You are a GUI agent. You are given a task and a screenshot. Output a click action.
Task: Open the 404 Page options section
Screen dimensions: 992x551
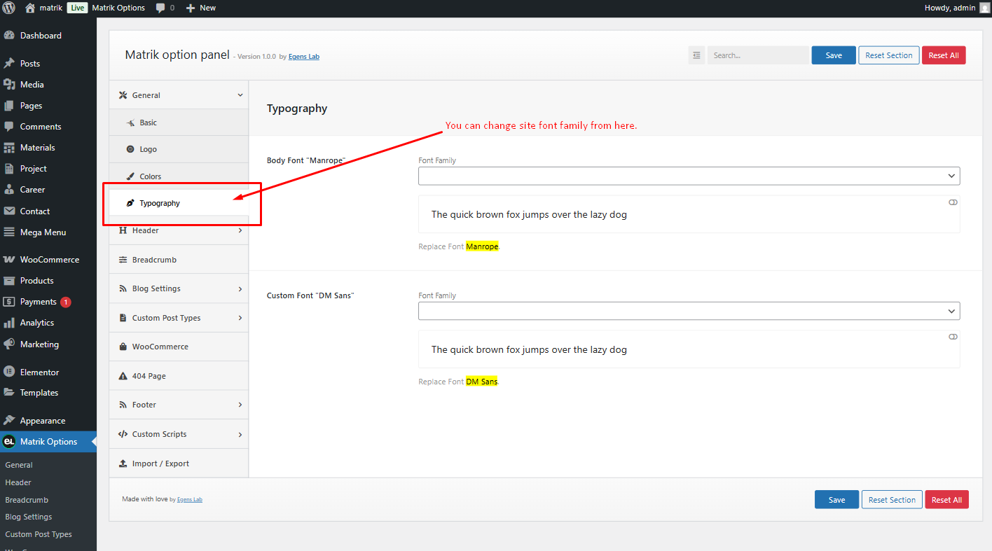179,376
